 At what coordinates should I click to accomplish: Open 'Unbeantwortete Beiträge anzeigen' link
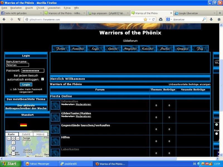tap(190, 84)
